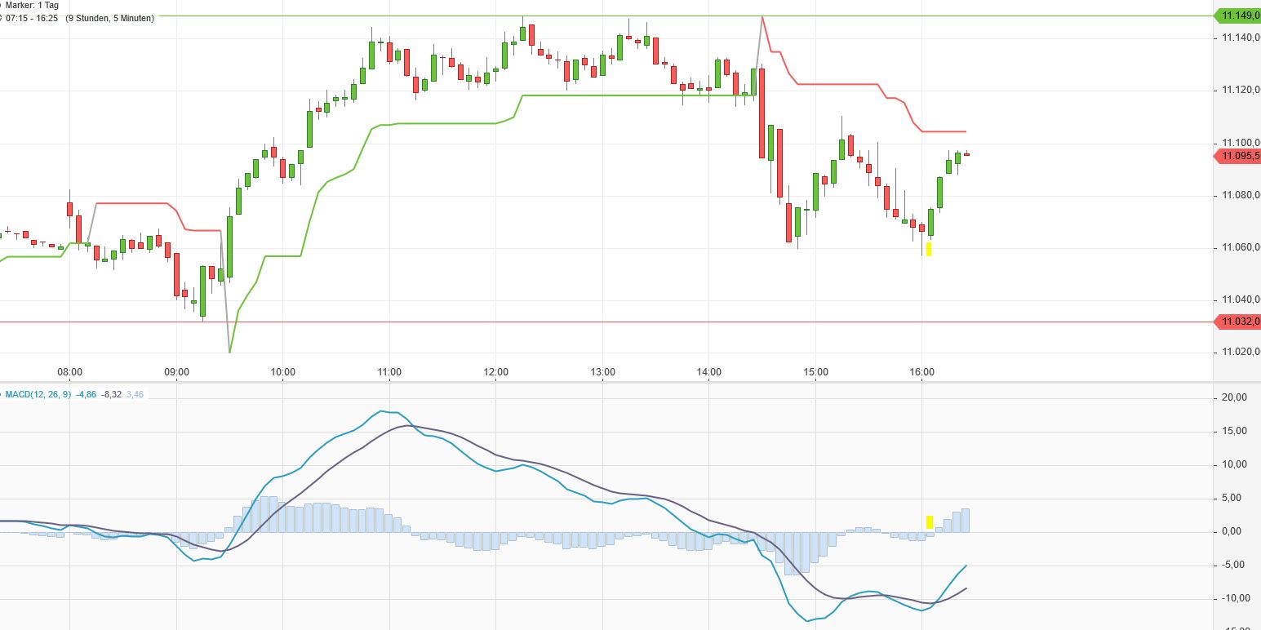Click the yellow MACD histogram bar

click(930, 522)
